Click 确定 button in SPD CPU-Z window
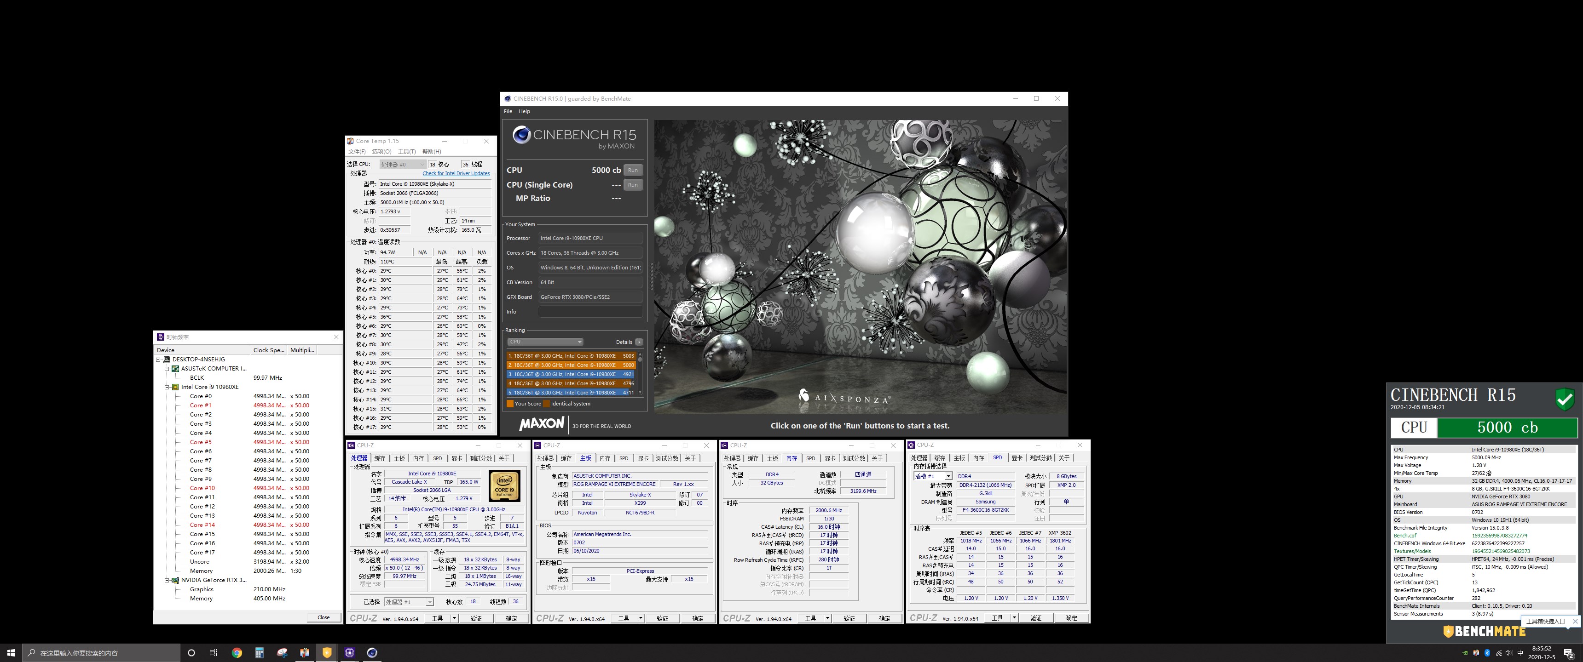The width and height of the screenshot is (1583, 662). (x=1071, y=618)
